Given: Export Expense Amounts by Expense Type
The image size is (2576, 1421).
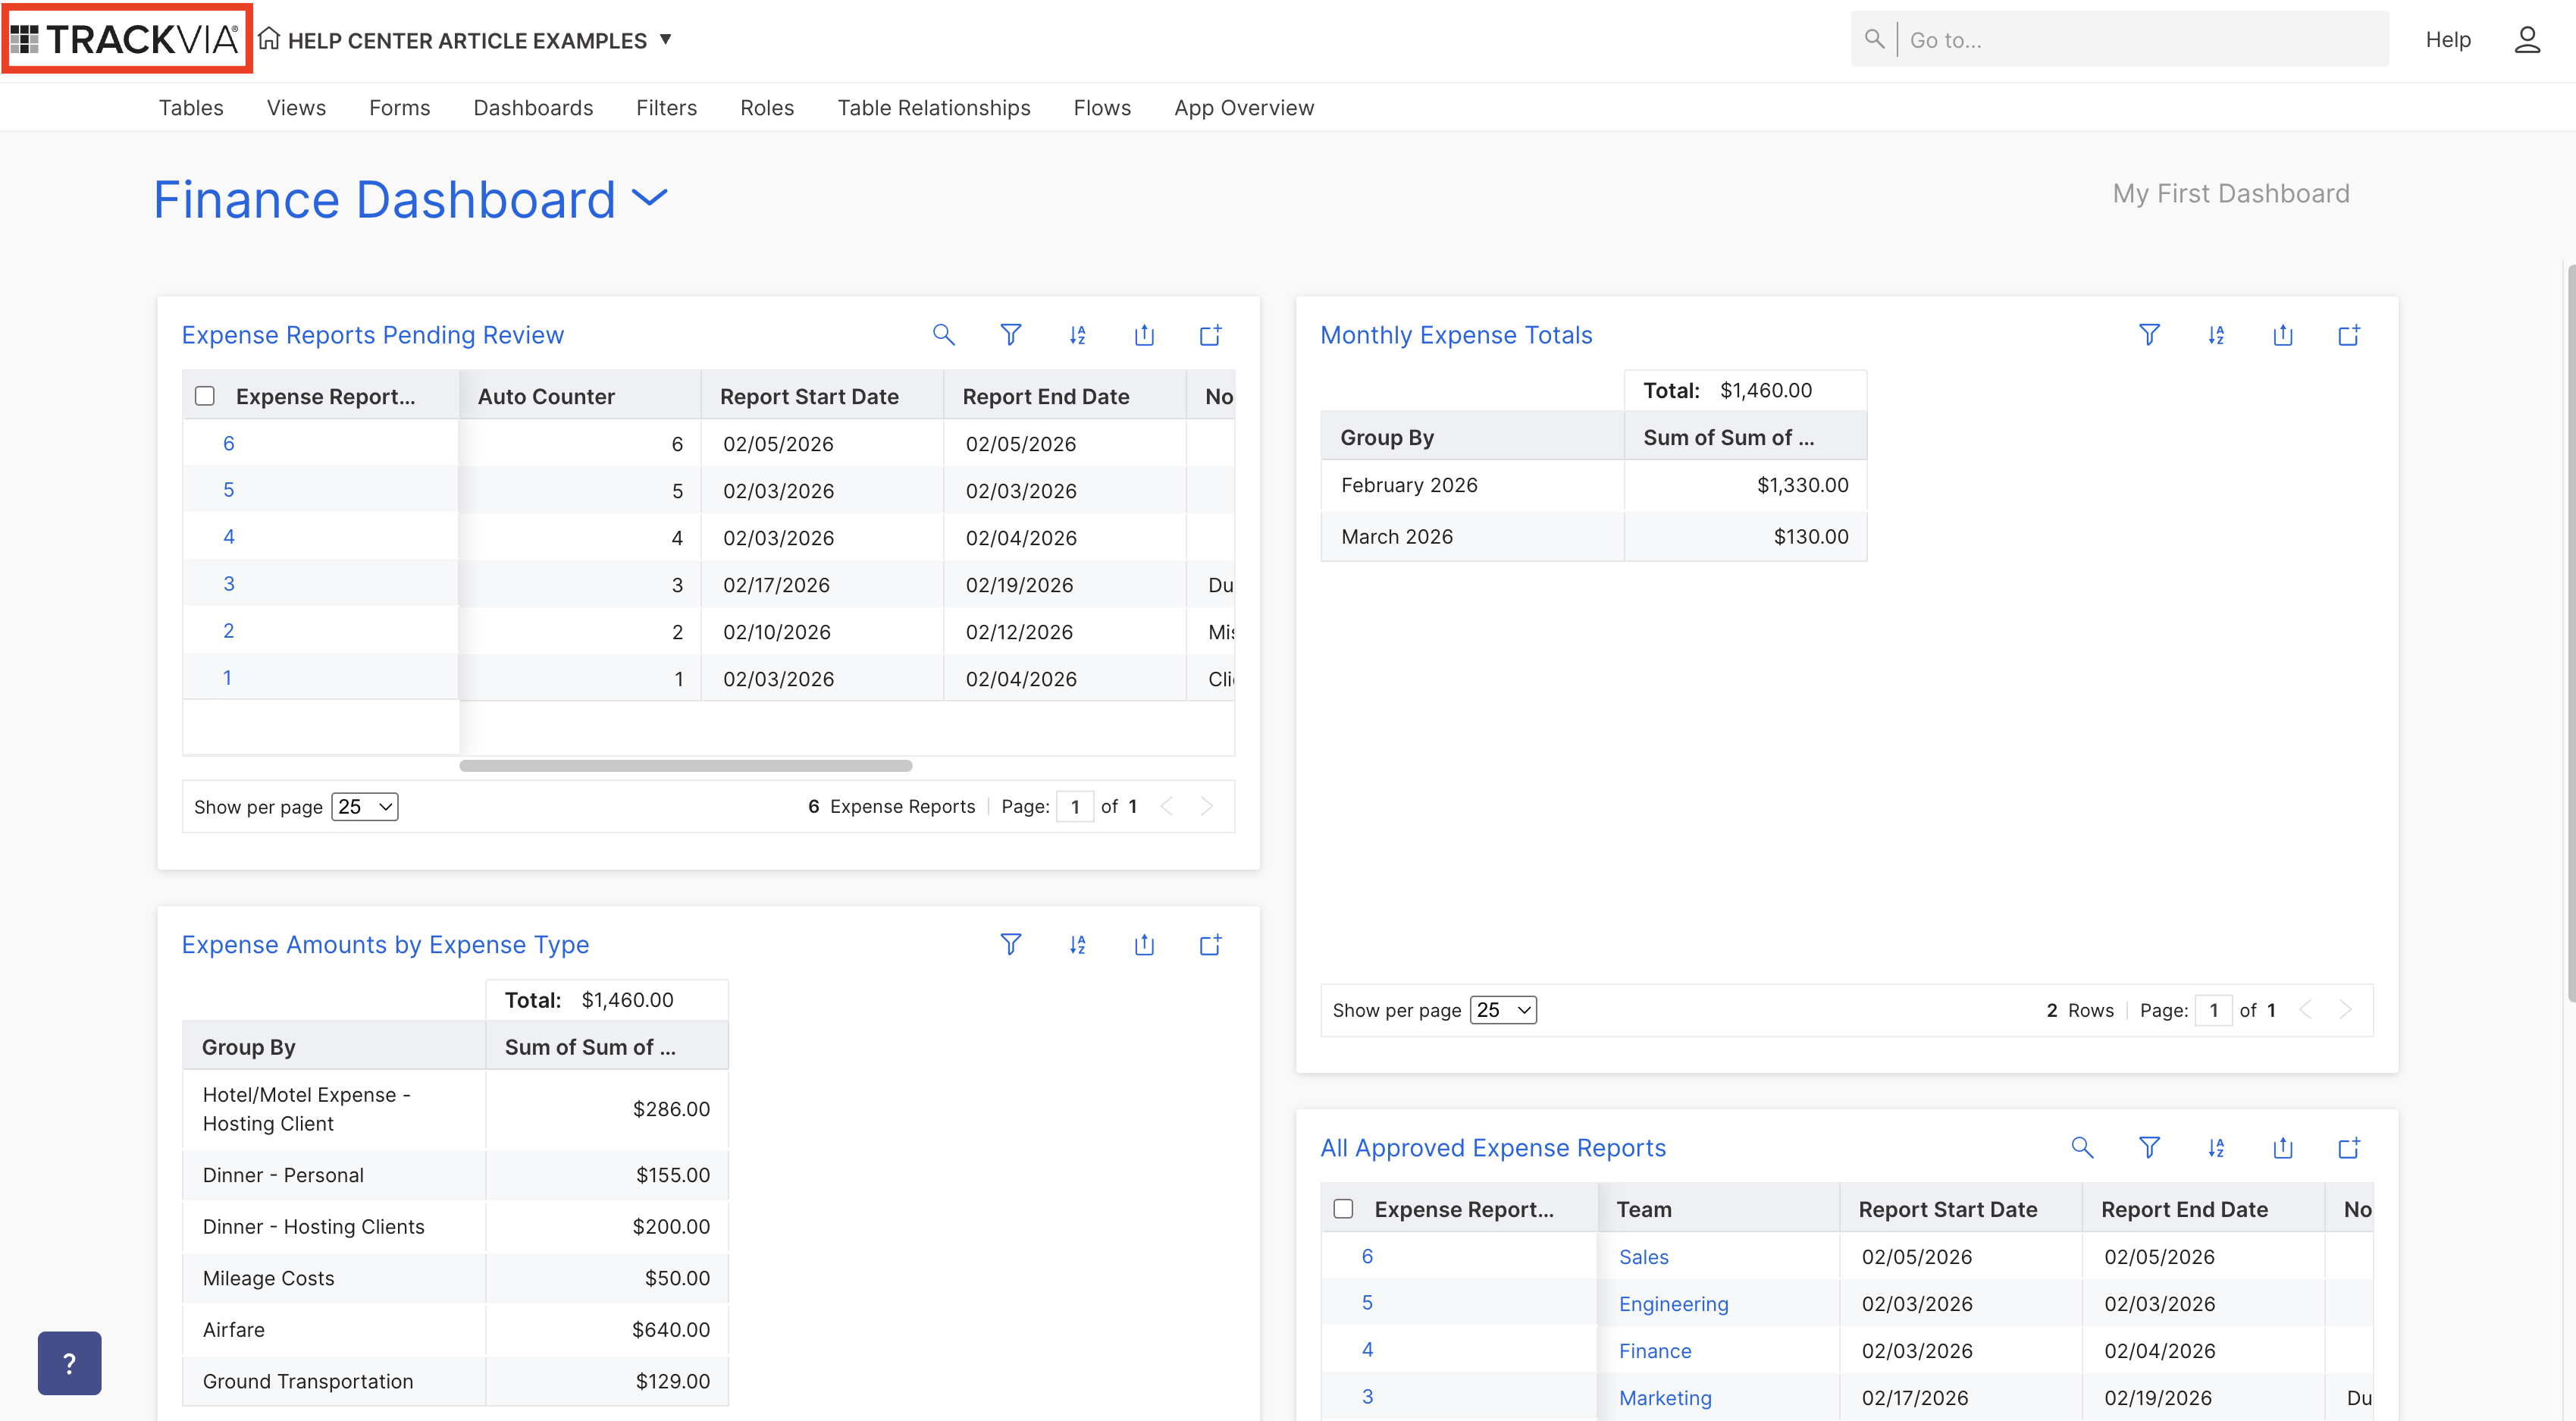Looking at the screenshot, I should coord(1144,945).
